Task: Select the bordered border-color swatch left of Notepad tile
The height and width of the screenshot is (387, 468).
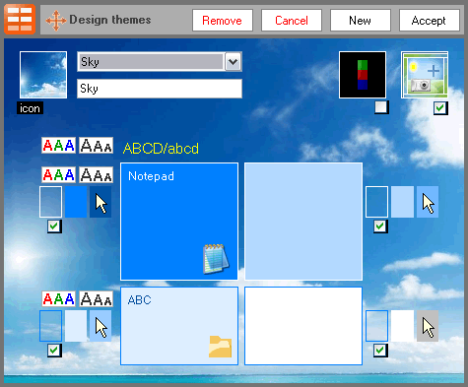Action: [x=50, y=202]
